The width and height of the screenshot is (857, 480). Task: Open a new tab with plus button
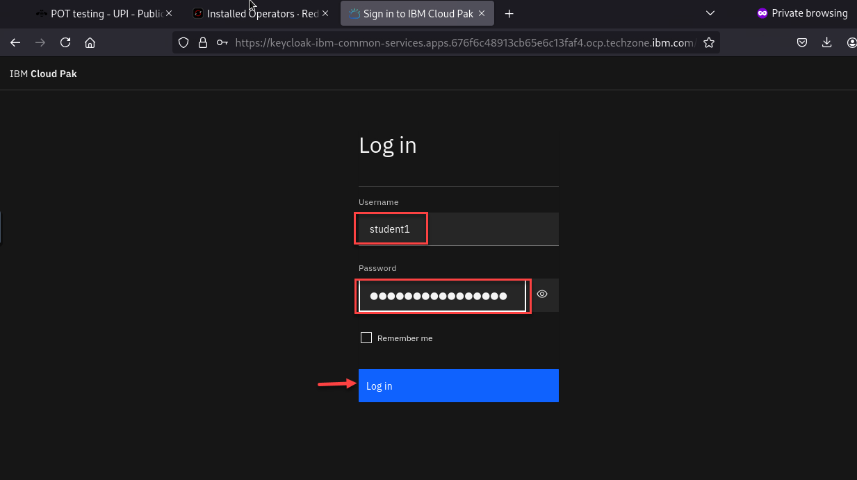click(x=509, y=13)
